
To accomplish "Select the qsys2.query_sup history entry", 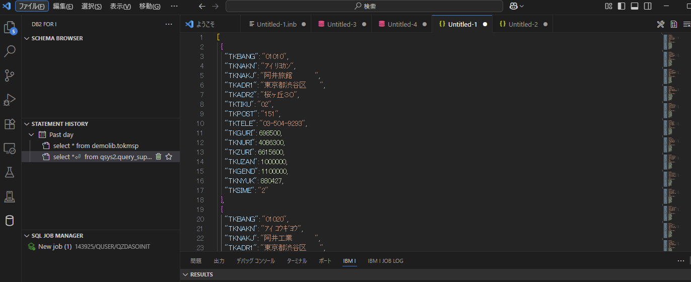I will [x=101, y=157].
